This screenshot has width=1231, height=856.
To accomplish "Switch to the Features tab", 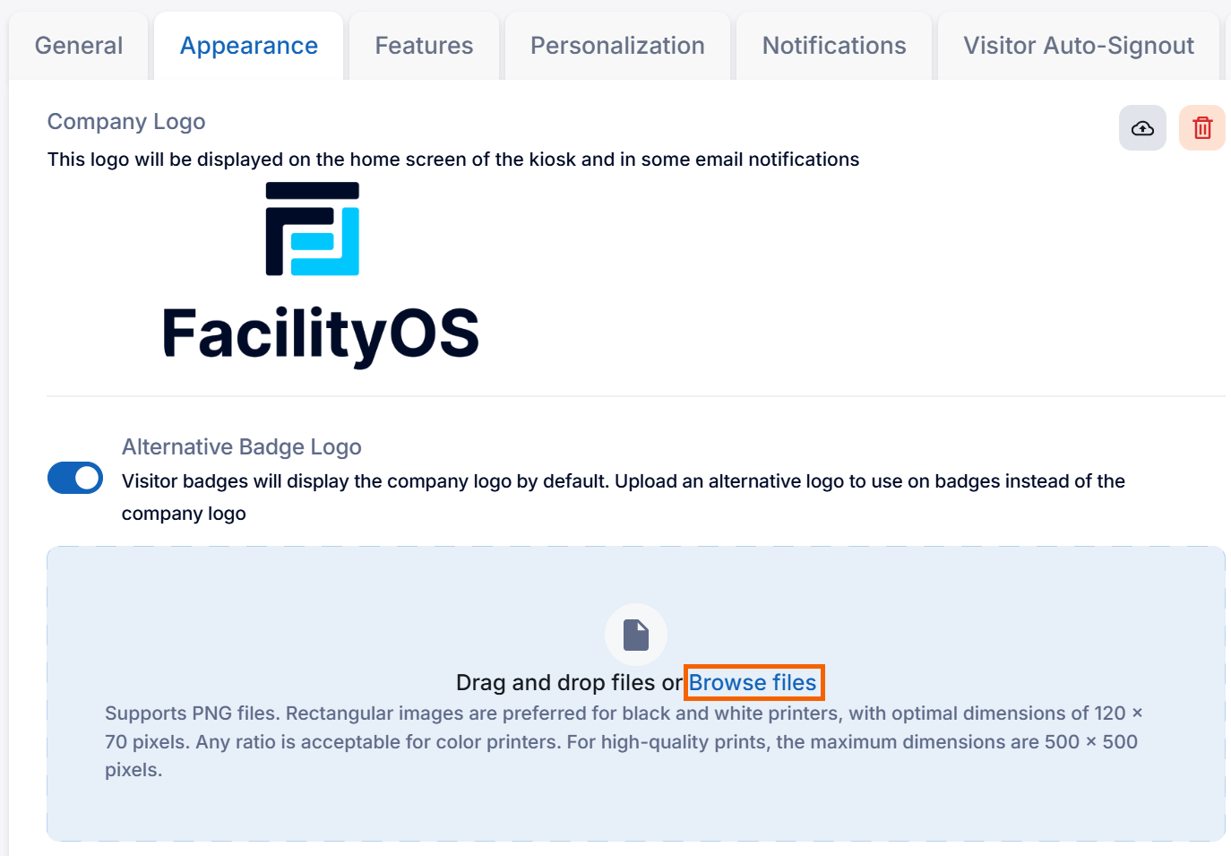I will click(424, 45).
